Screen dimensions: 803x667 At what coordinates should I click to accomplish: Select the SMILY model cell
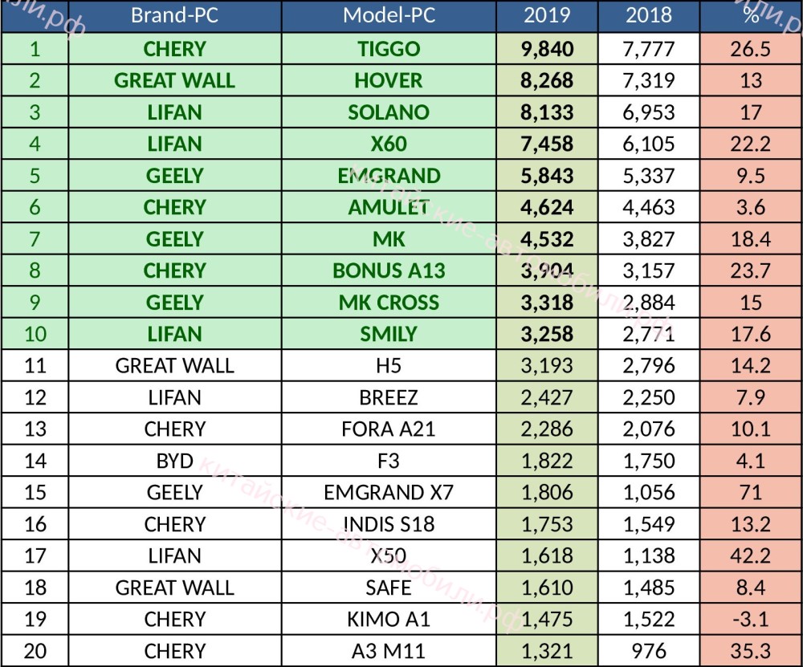pyautogui.click(x=389, y=334)
